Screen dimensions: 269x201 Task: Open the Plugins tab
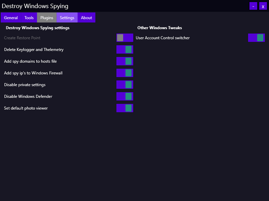pyautogui.click(x=47, y=17)
